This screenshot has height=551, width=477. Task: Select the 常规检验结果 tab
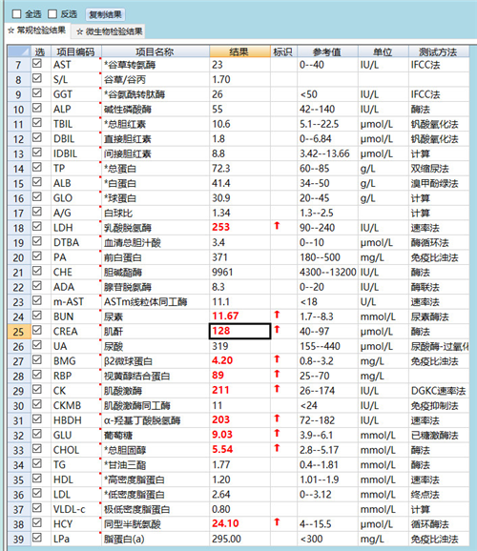pos(37,31)
